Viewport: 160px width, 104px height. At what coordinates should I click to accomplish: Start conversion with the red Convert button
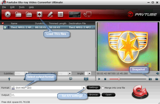pos(140,92)
